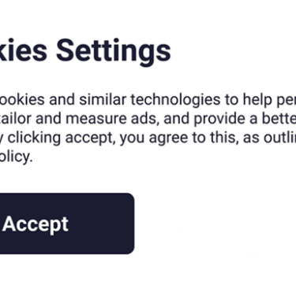Click the phrase 'similar technologies' in the description
Image resolution: width=296 pixels, height=288 pixels.
click(150, 100)
